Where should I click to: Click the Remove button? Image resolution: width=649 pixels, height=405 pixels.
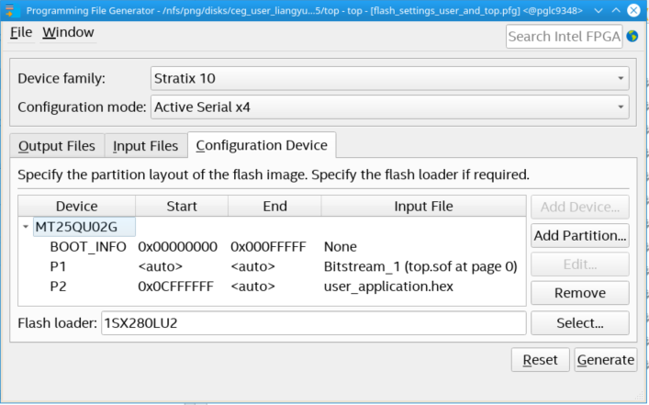click(580, 293)
